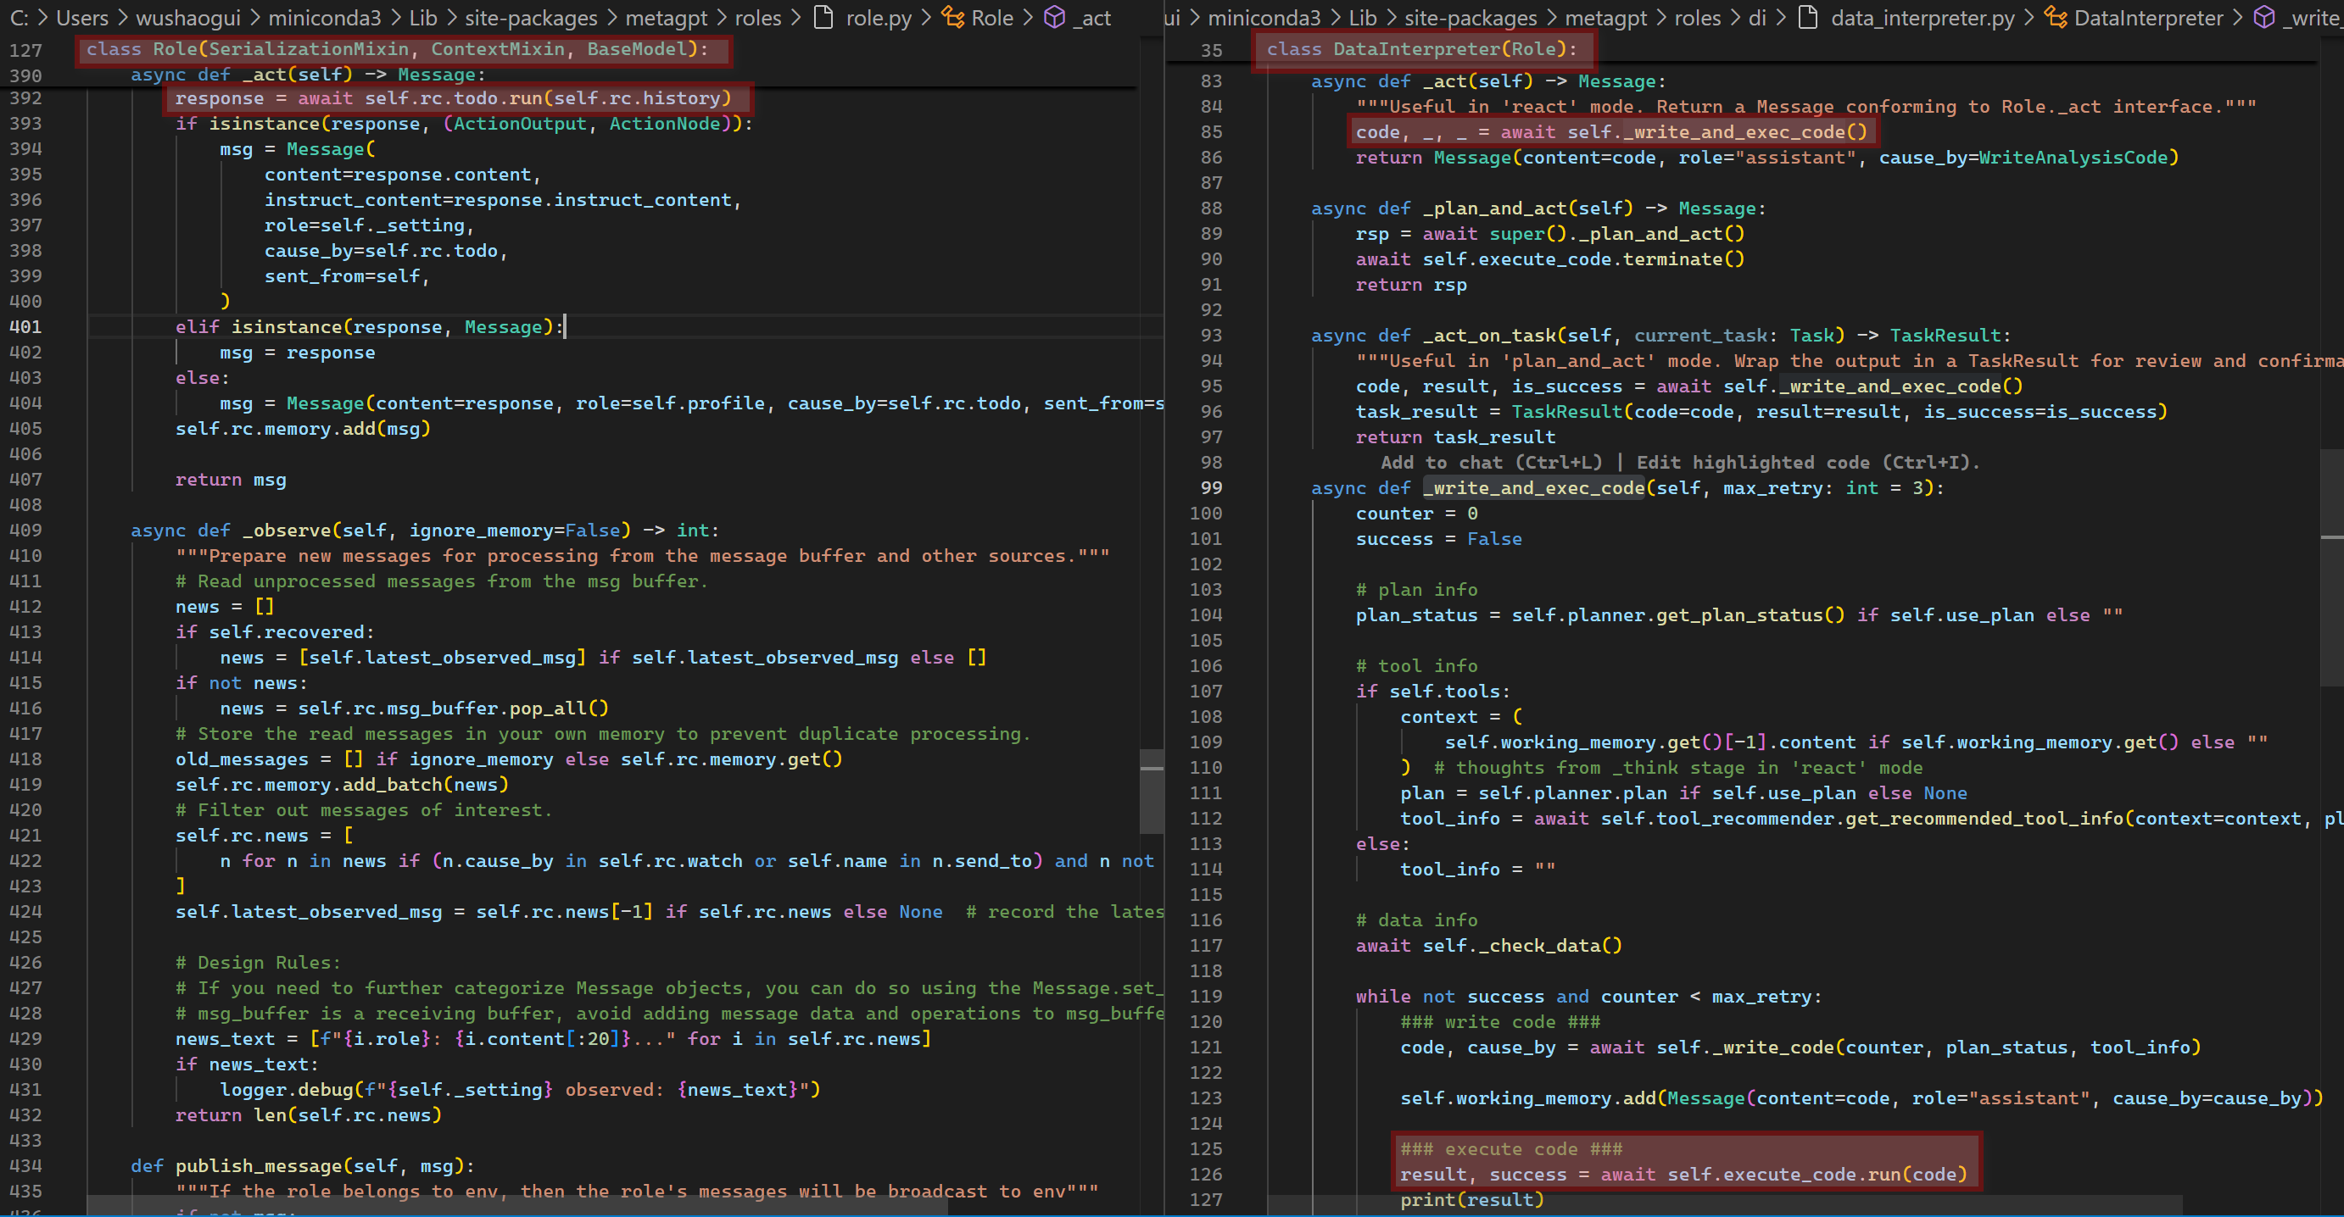
Task: Click line number 401 in left gutter
Action: click(25, 326)
